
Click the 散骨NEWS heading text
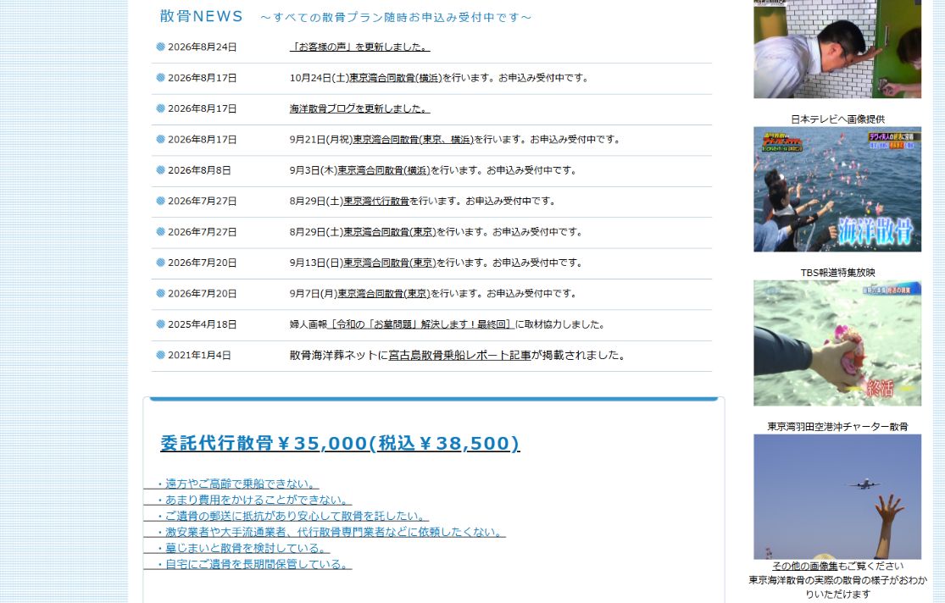[202, 16]
